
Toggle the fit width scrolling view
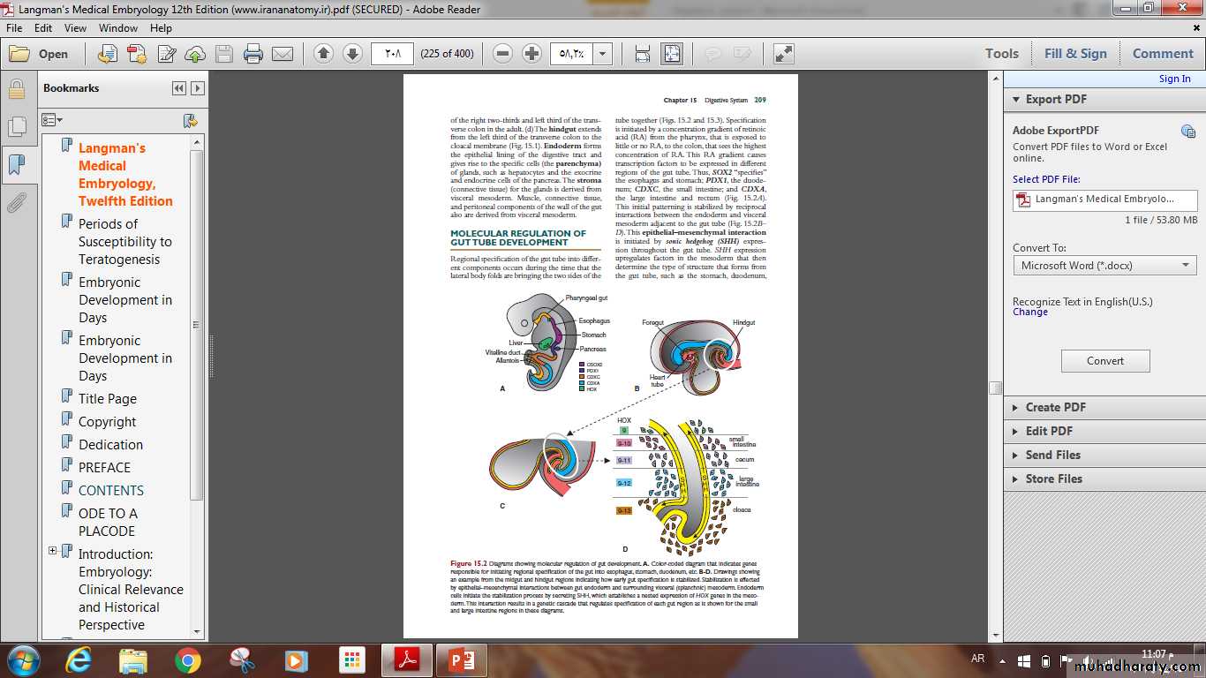pyautogui.click(x=643, y=54)
